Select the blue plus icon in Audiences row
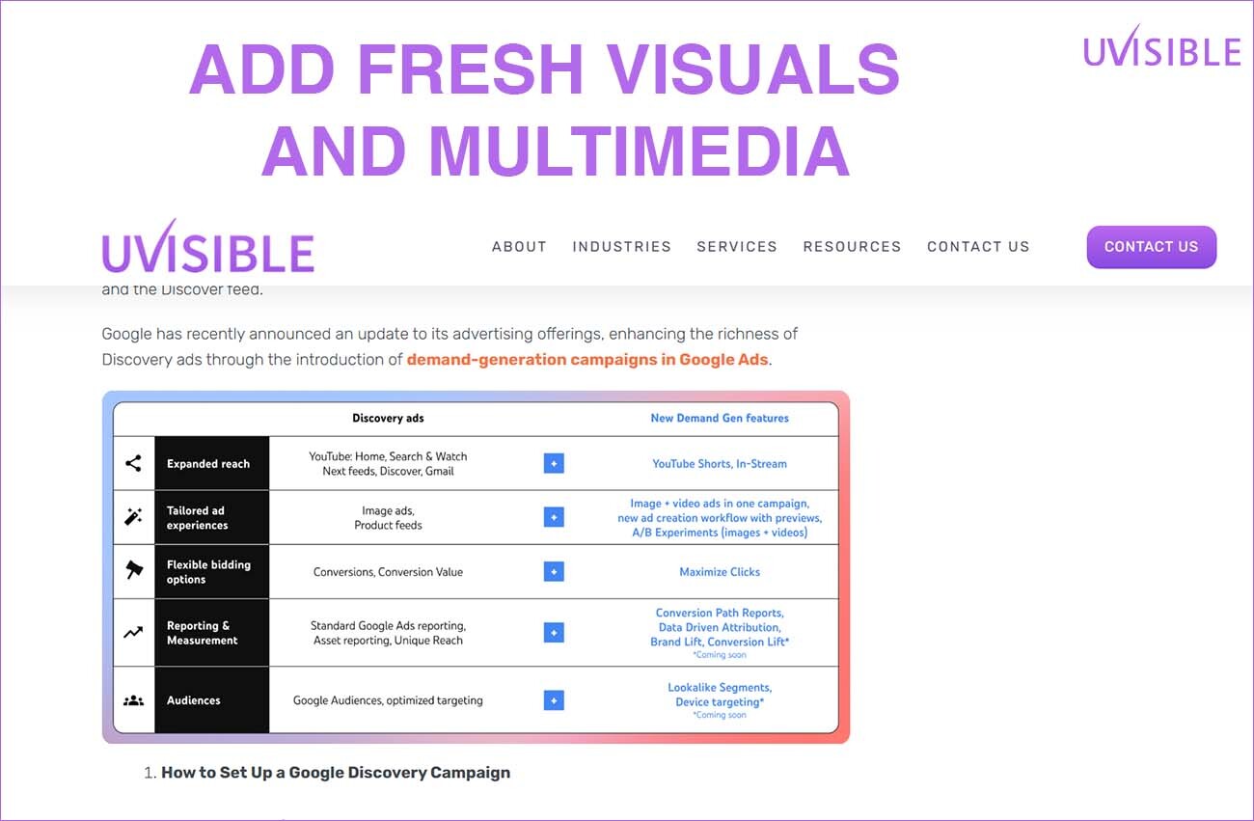 (554, 700)
